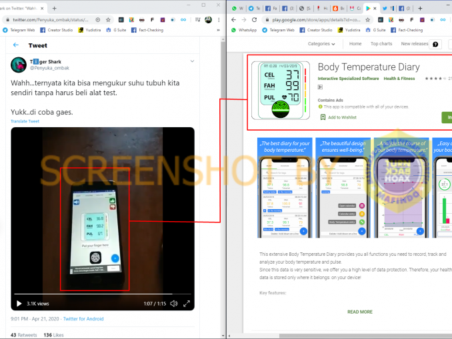This screenshot has height=339, width=452.
Task: Click the green Install button
Action: click(447, 117)
